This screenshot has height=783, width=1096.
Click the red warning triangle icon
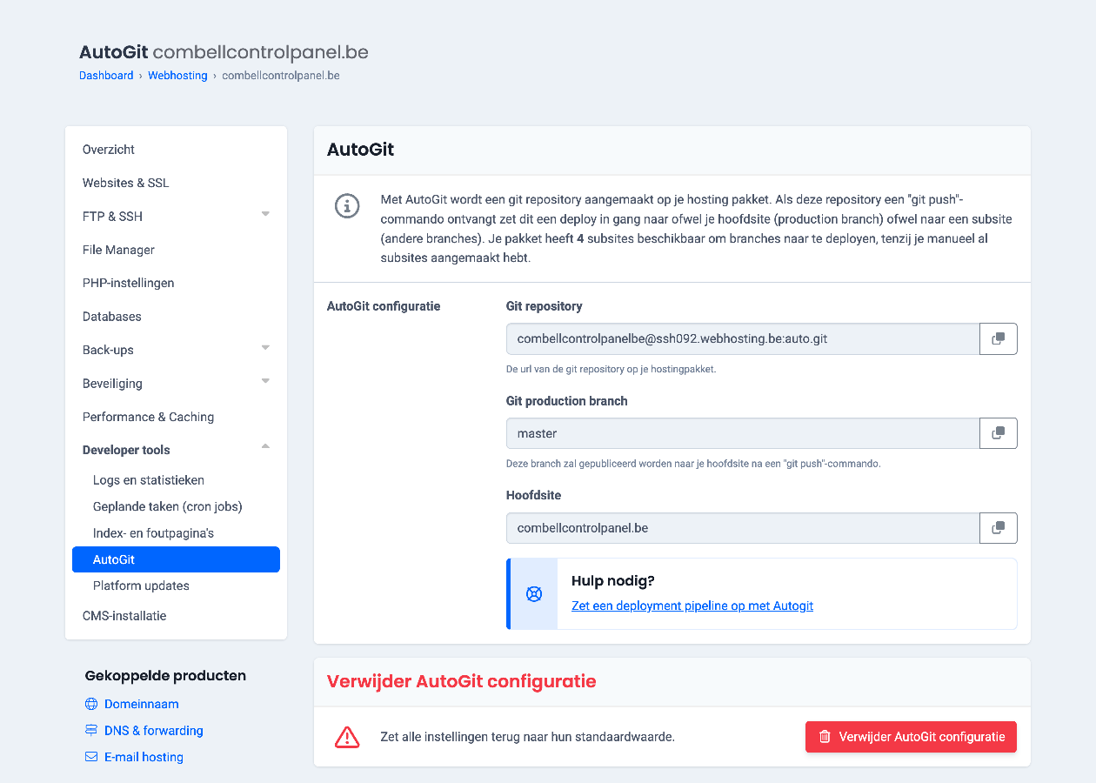(x=347, y=737)
